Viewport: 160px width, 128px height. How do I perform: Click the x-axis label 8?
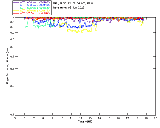43,118
